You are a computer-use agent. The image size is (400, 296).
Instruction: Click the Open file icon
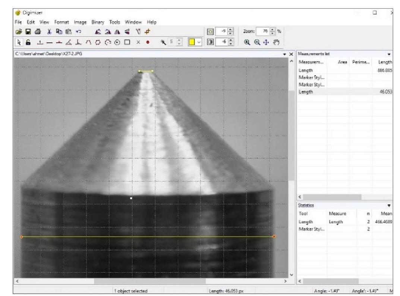point(18,32)
